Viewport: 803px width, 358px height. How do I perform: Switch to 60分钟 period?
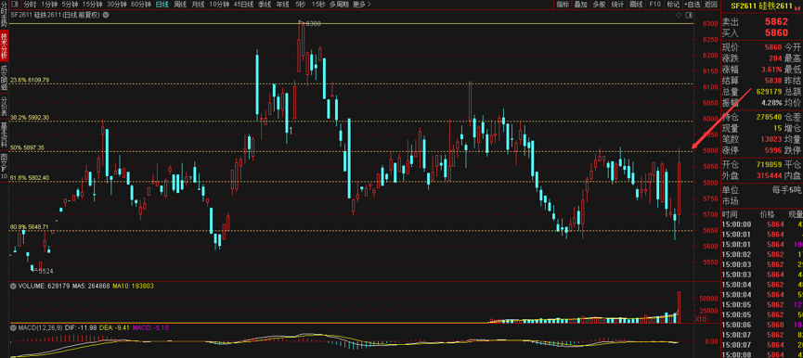(141, 5)
